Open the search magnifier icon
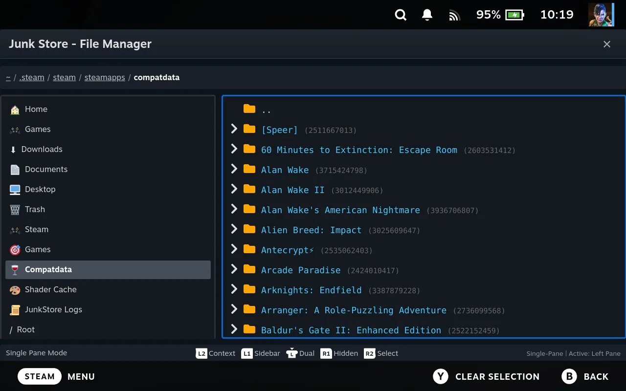 tap(401, 15)
